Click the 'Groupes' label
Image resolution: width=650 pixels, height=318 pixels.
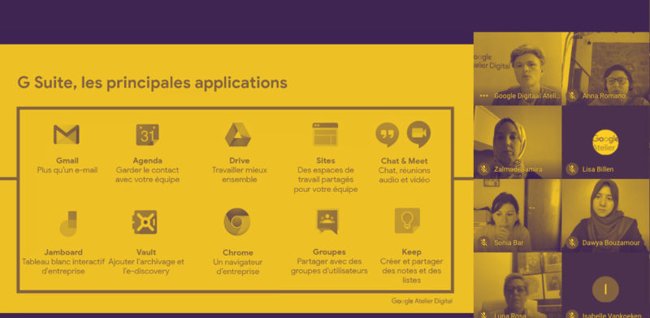329,252
